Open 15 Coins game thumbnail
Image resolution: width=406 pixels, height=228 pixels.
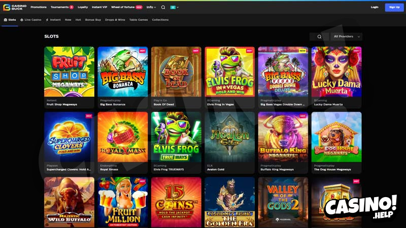[x=176, y=202]
